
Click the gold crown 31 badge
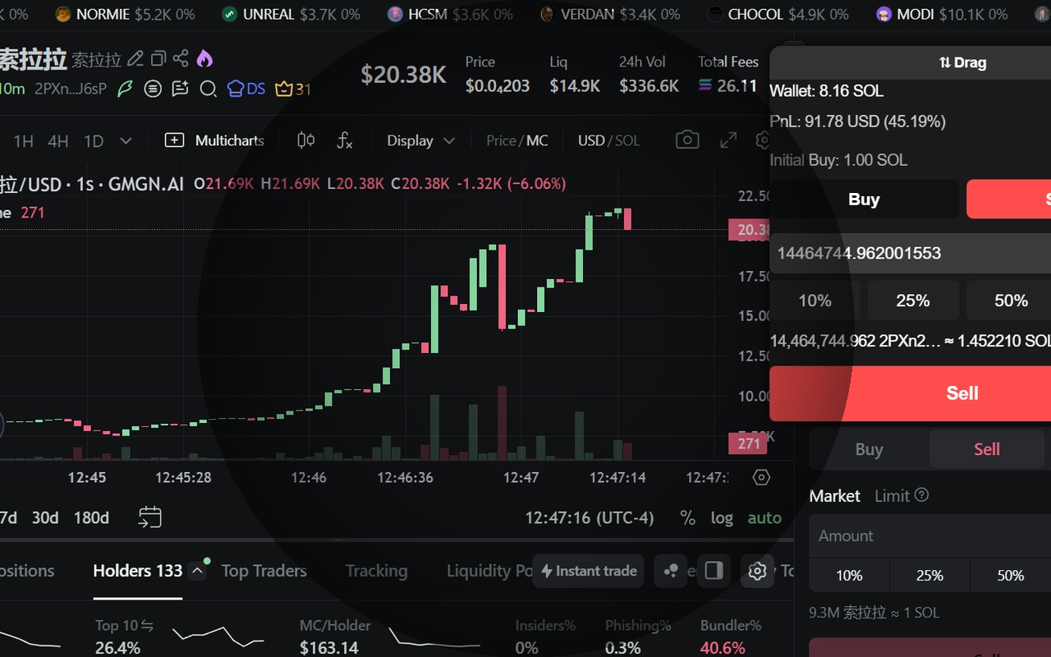[293, 89]
